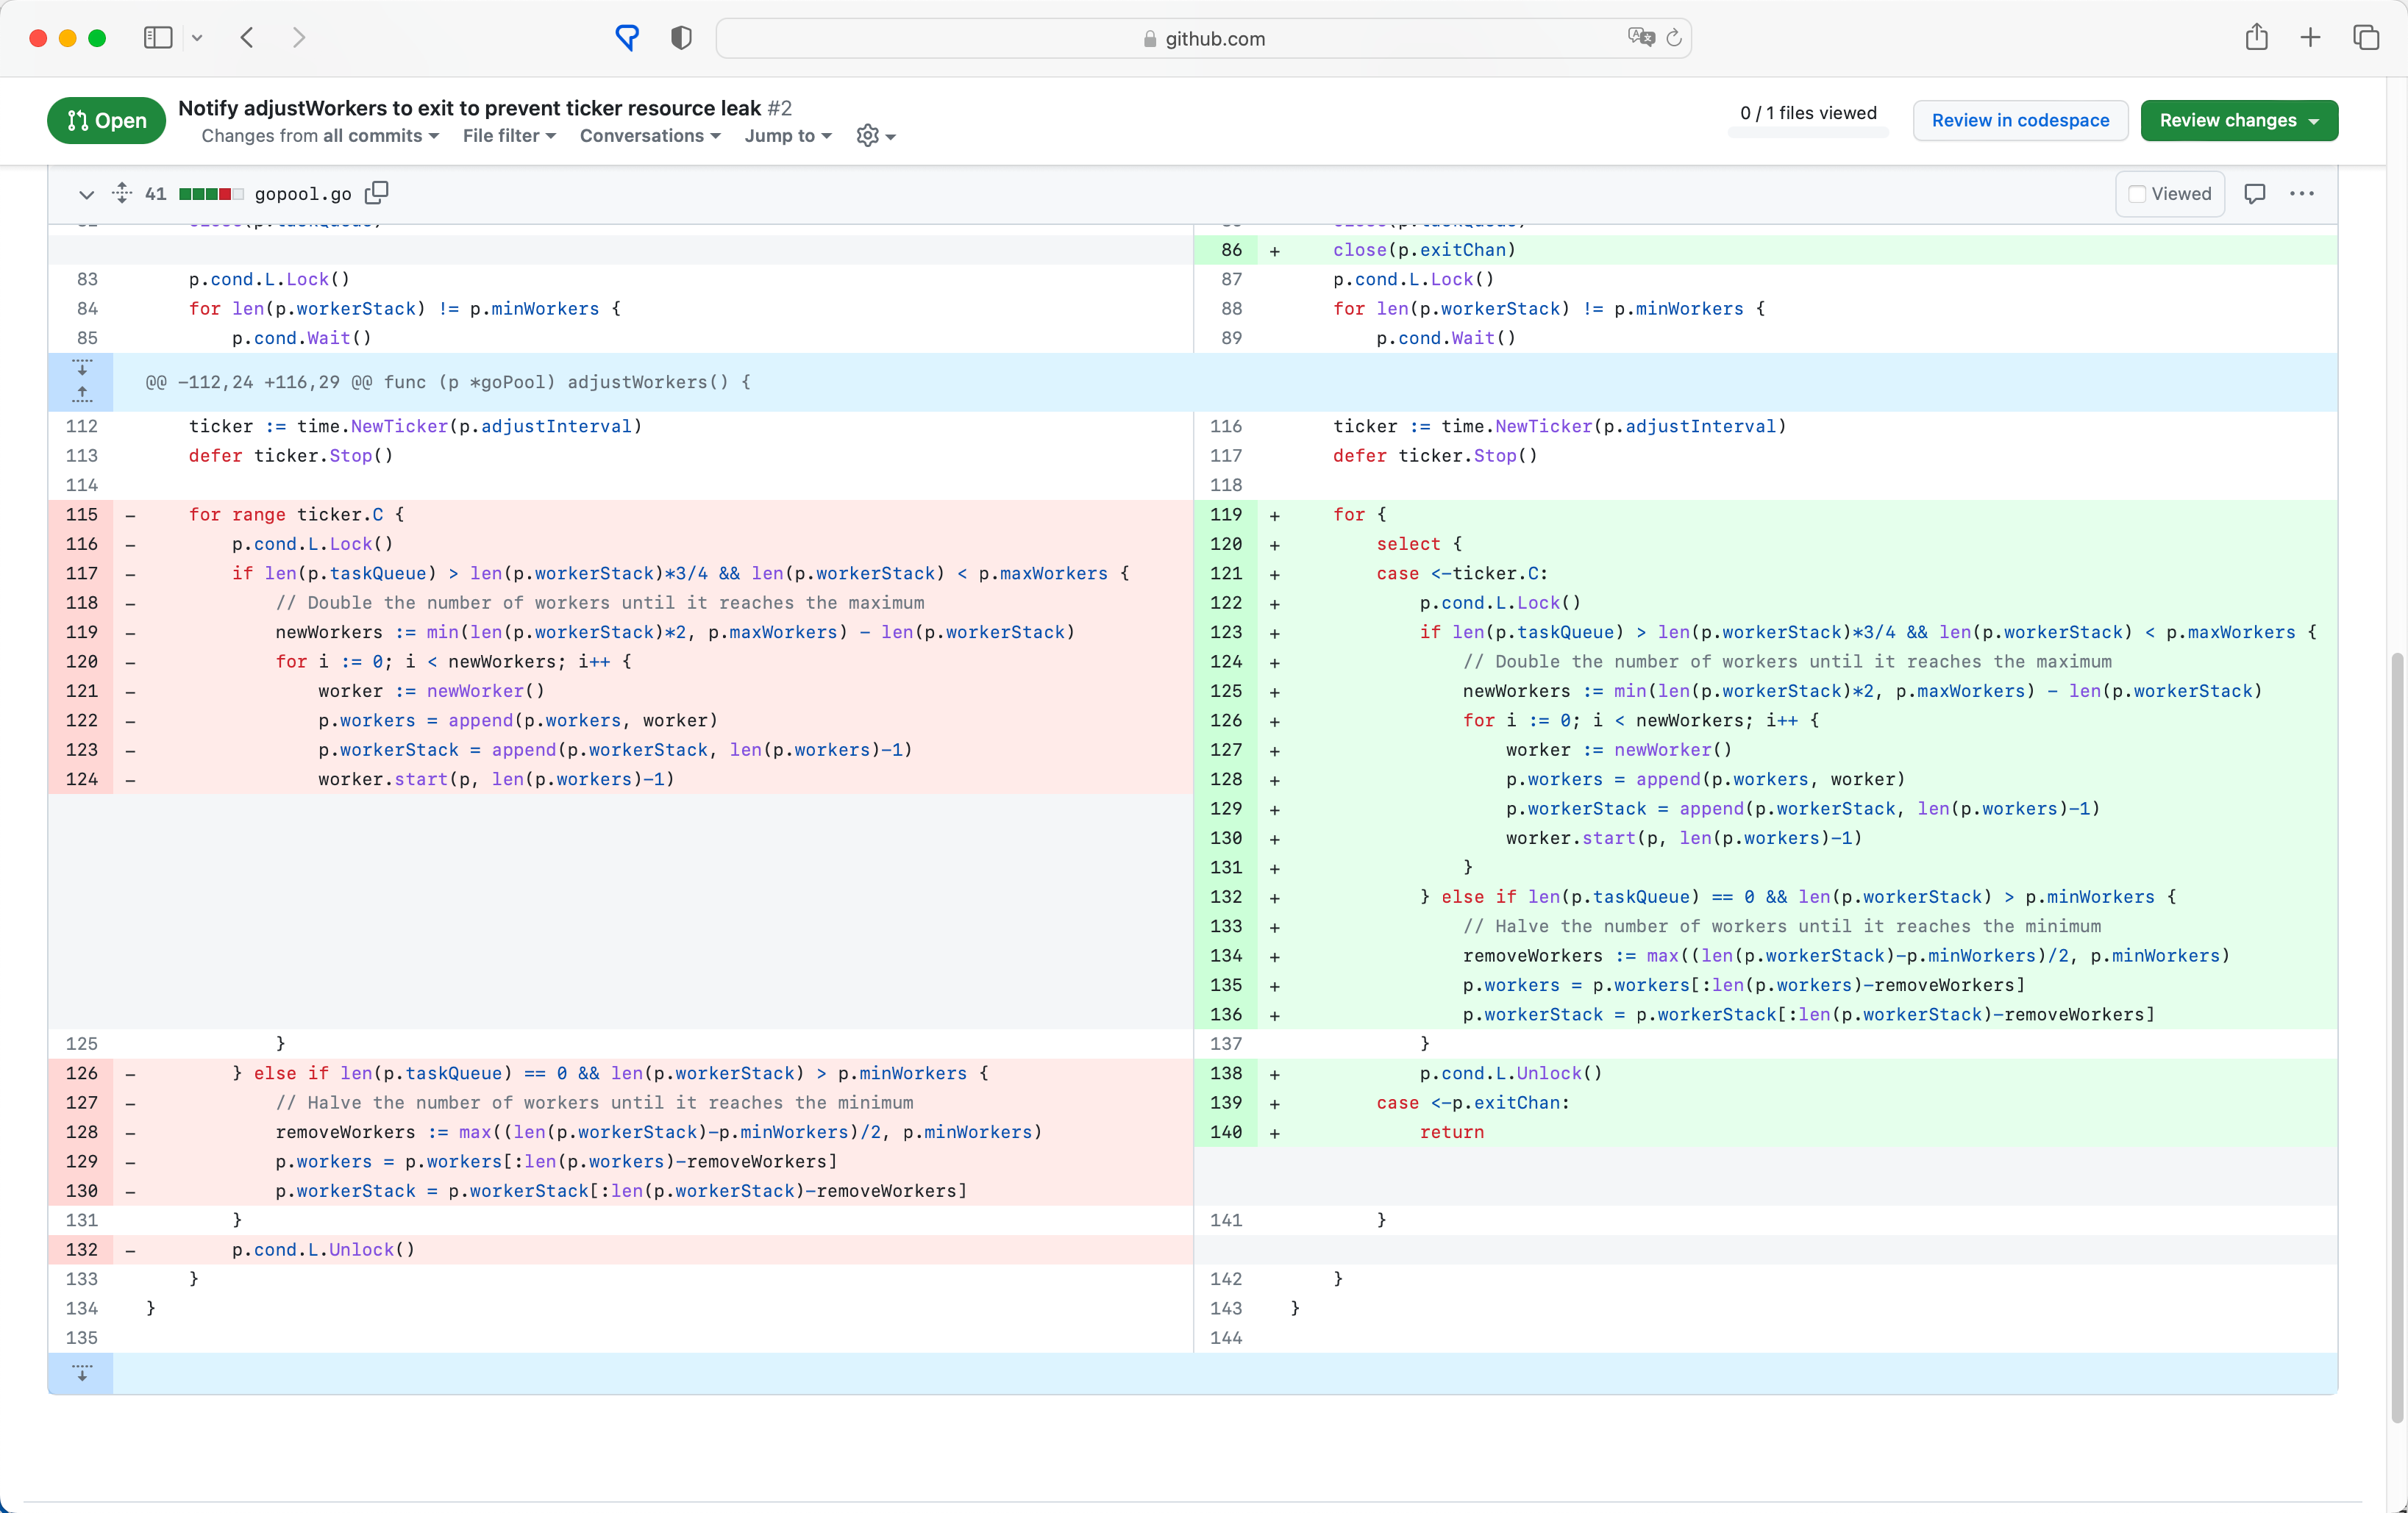Open gopool.go more options menu
Screen dimensions: 2408x1513
(2302, 194)
